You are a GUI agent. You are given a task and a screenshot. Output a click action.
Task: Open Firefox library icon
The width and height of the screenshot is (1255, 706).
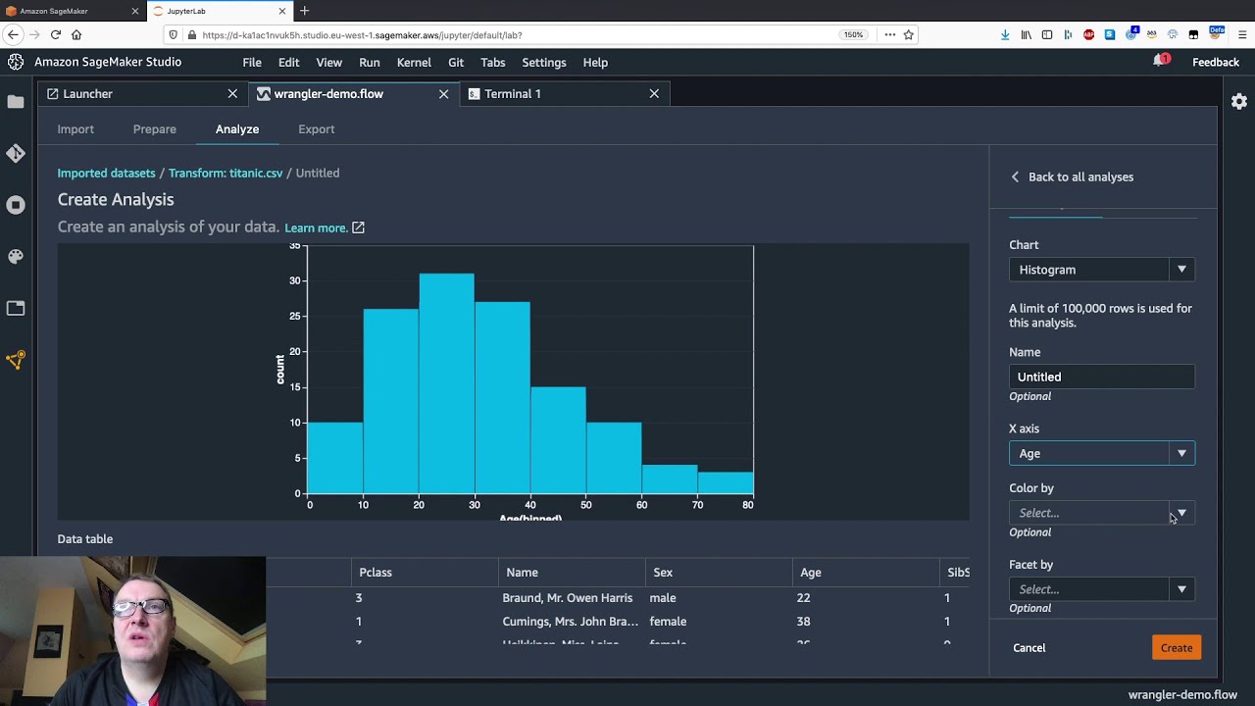pyautogui.click(x=1027, y=34)
